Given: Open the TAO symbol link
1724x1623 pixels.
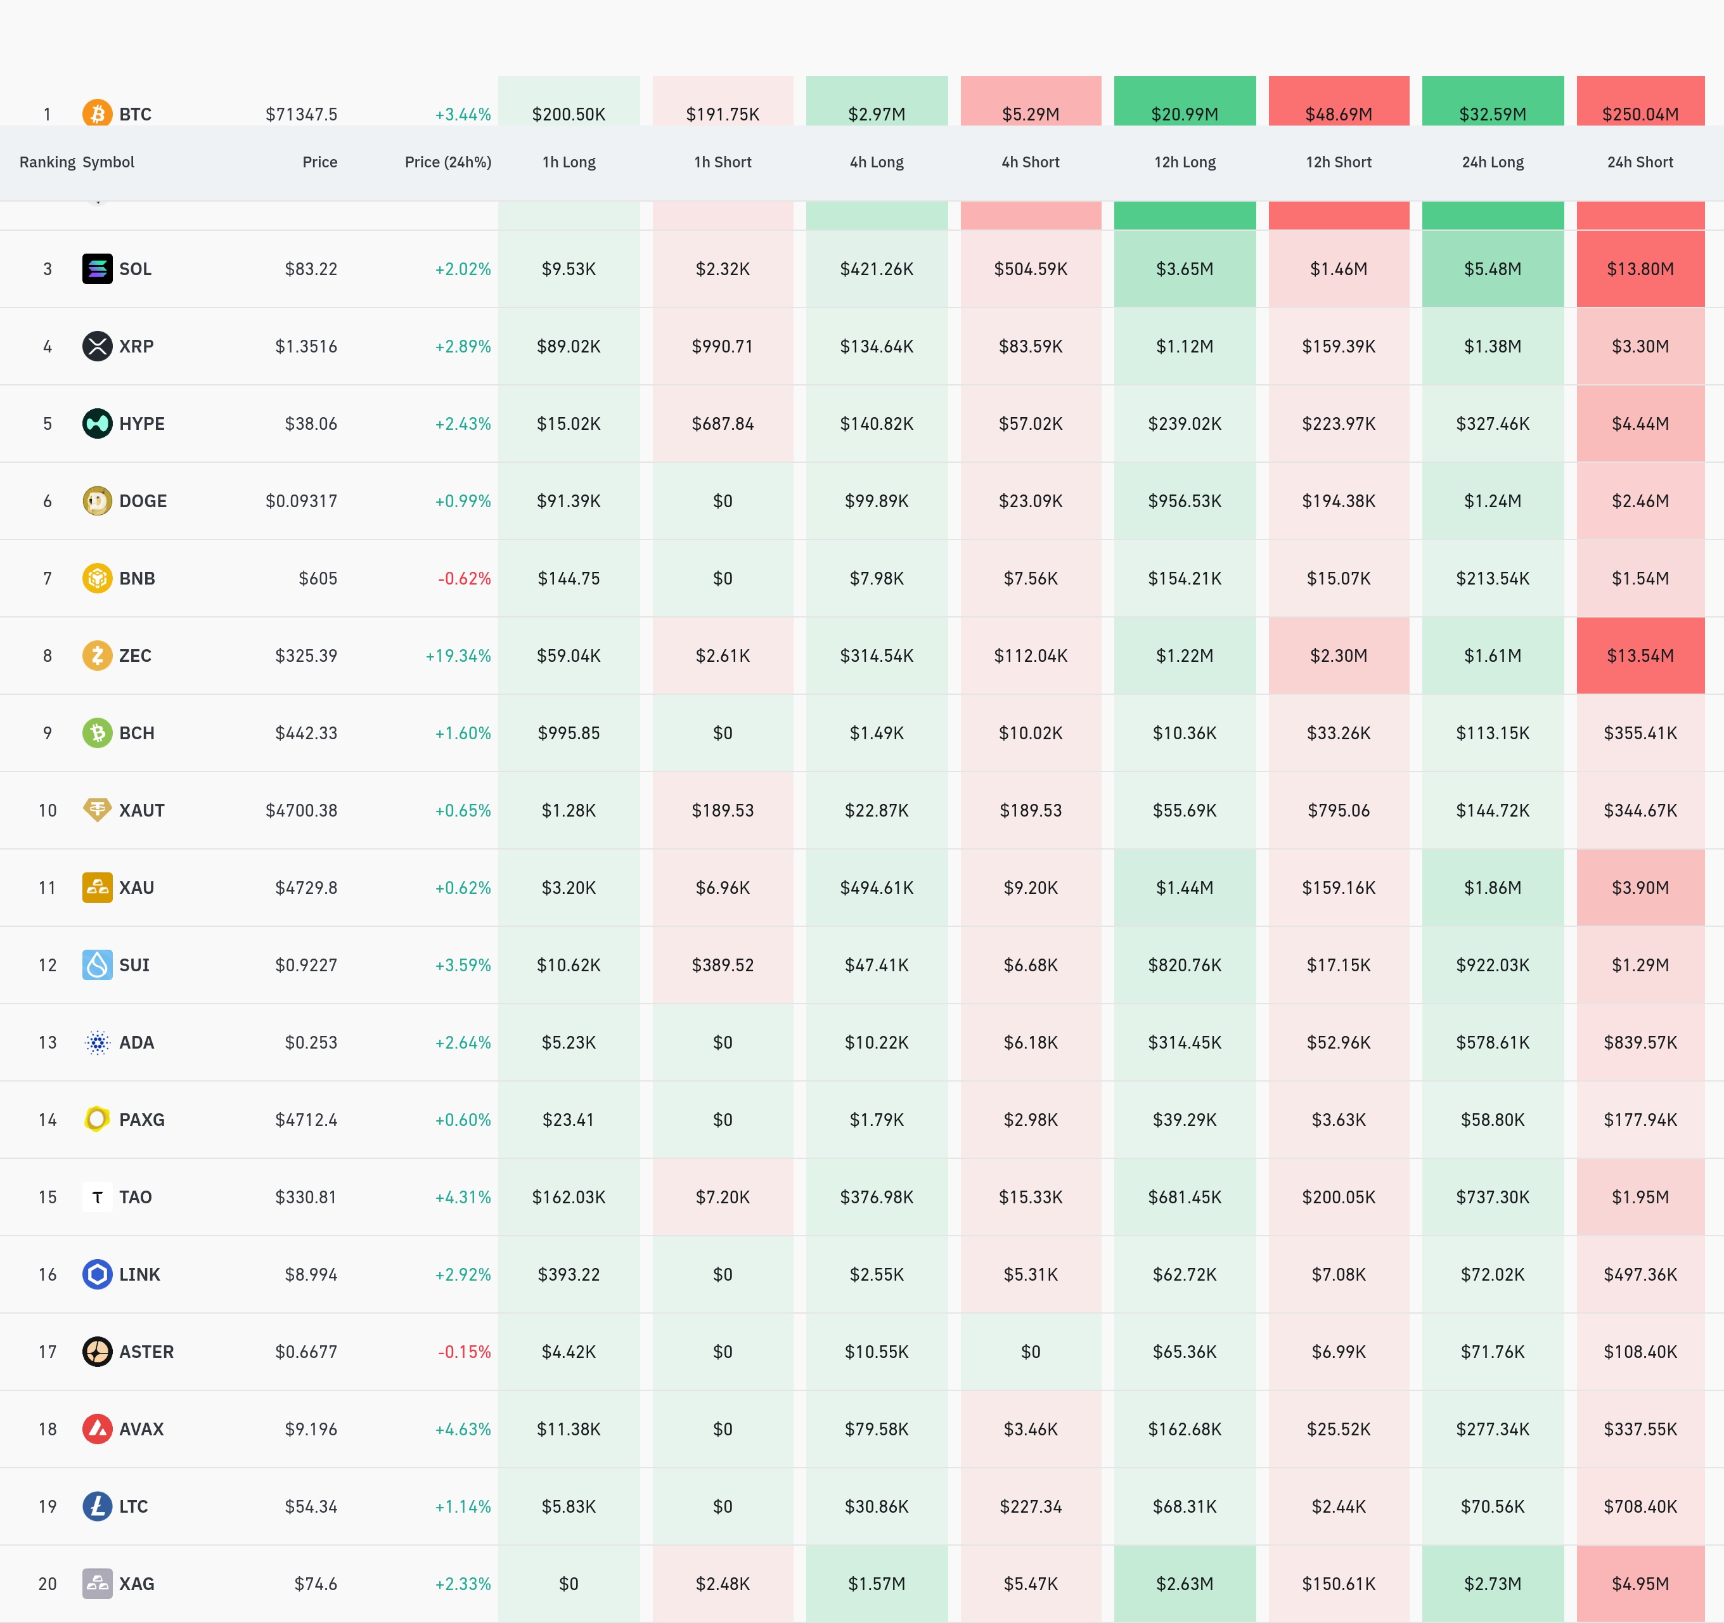Looking at the screenshot, I should pos(135,1197).
